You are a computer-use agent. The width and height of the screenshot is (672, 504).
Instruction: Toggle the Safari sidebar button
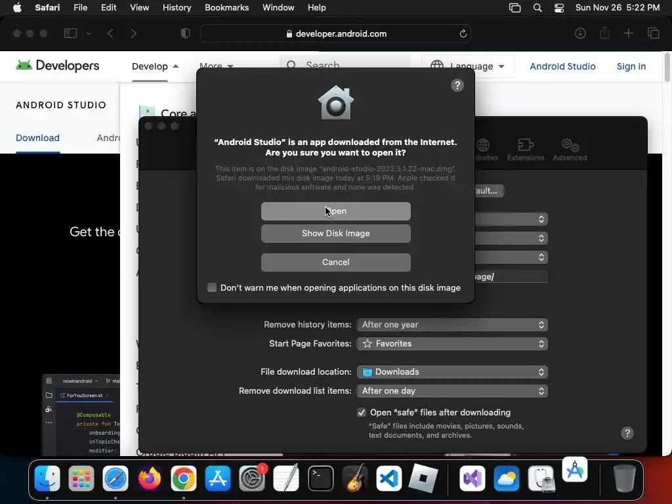click(70, 33)
